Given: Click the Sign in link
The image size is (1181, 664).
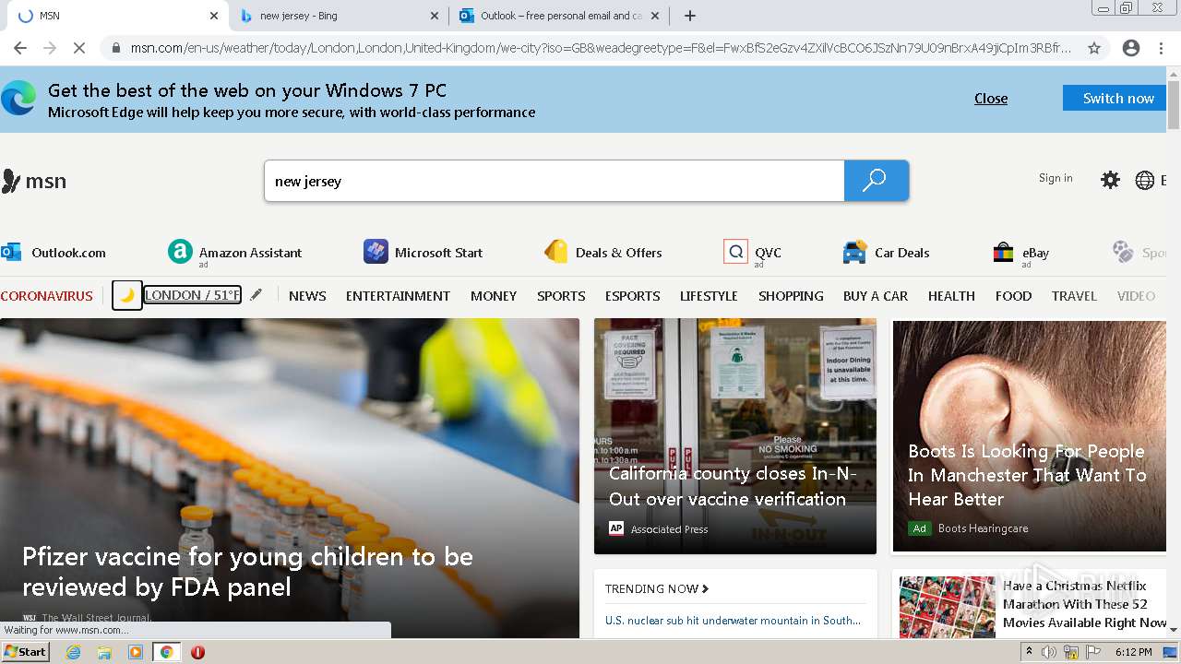Looking at the screenshot, I should (x=1056, y=178).
